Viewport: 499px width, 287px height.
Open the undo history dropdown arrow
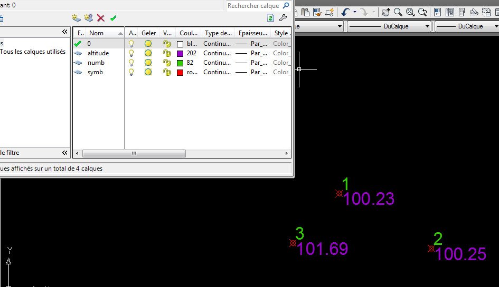click(355, 12)
